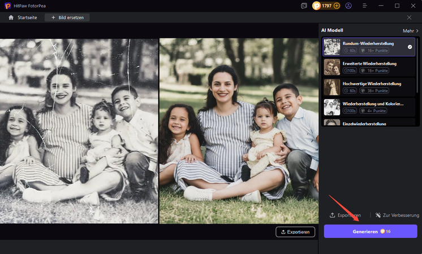Click Exportieren in the right side panel
Image resolution: width=422 pixels, height=254 pixels.
pyautogui.click(x=345, y=215)
